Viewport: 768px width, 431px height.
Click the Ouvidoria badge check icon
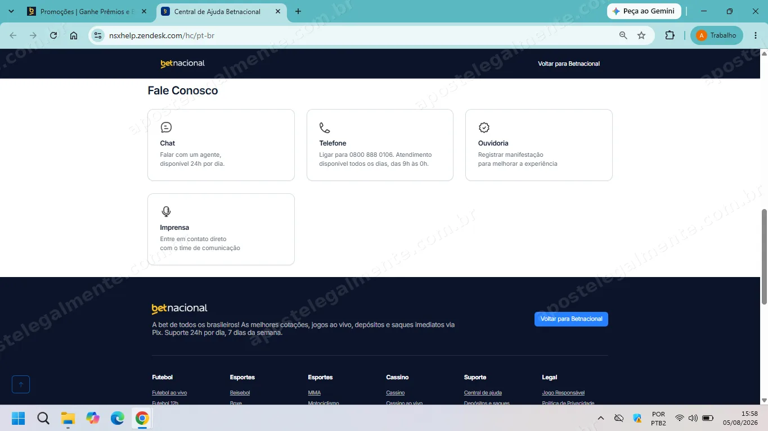pos(484,128)
